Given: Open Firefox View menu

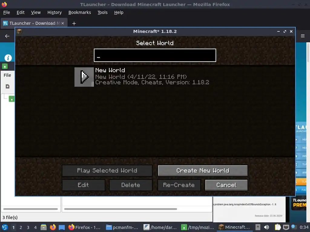Looking at the screenshot, I should [36, 12].
